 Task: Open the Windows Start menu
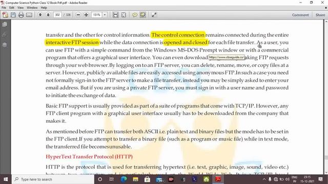(x=6, y=179)
